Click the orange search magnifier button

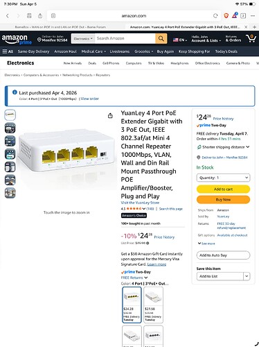click(161, 38)
